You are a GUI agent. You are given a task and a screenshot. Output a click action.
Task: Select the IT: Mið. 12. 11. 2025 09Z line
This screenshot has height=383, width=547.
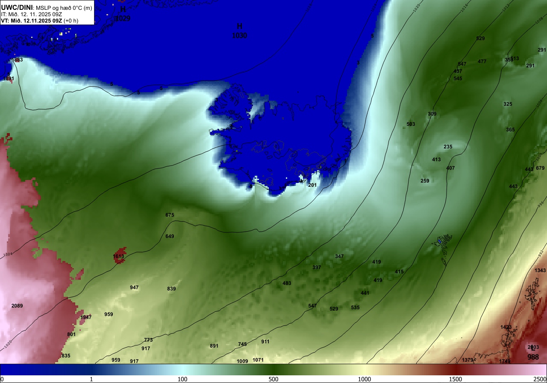pyautogui.click(x=32, y=14)
